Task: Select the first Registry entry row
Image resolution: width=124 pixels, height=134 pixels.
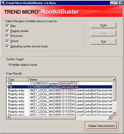Action: pos(59,90)
